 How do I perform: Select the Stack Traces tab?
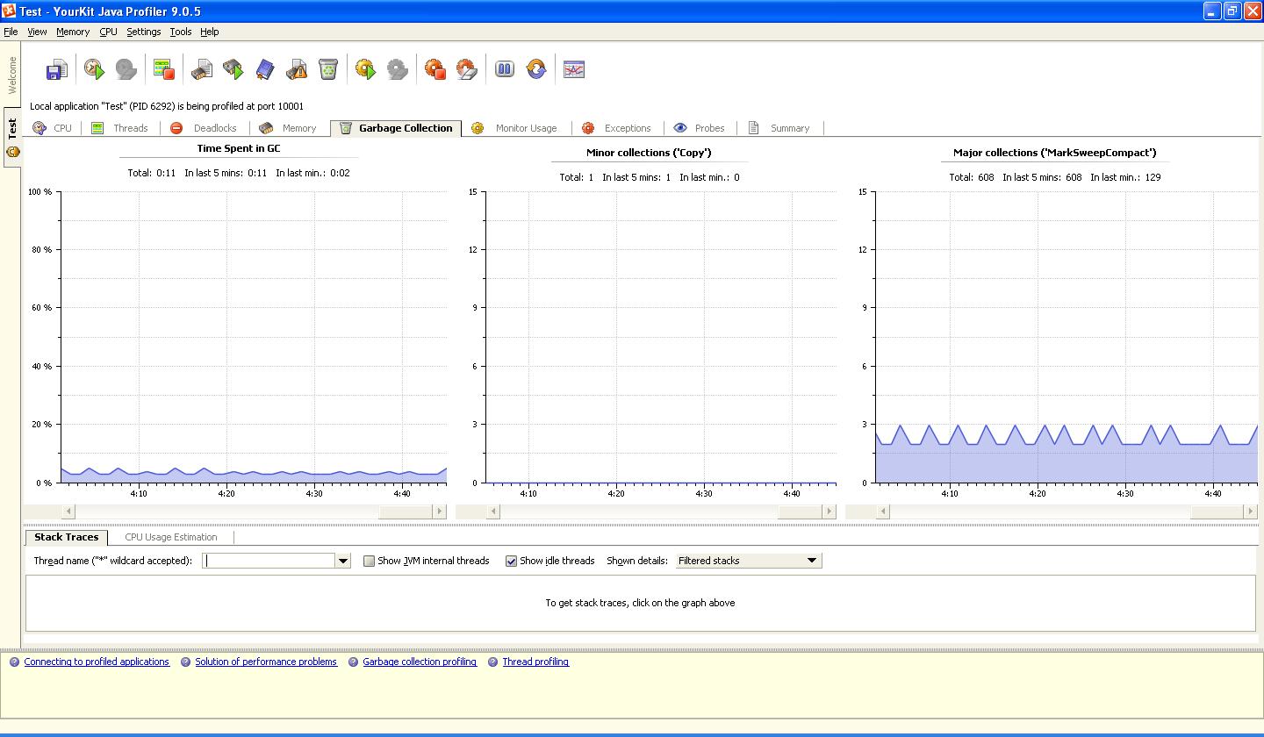pos(66,537)
